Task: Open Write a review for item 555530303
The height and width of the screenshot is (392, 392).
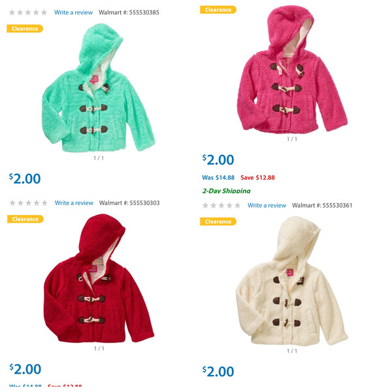Action: (74, 203)
